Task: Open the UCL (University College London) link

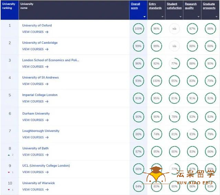Action: click(x=46, y=165)
